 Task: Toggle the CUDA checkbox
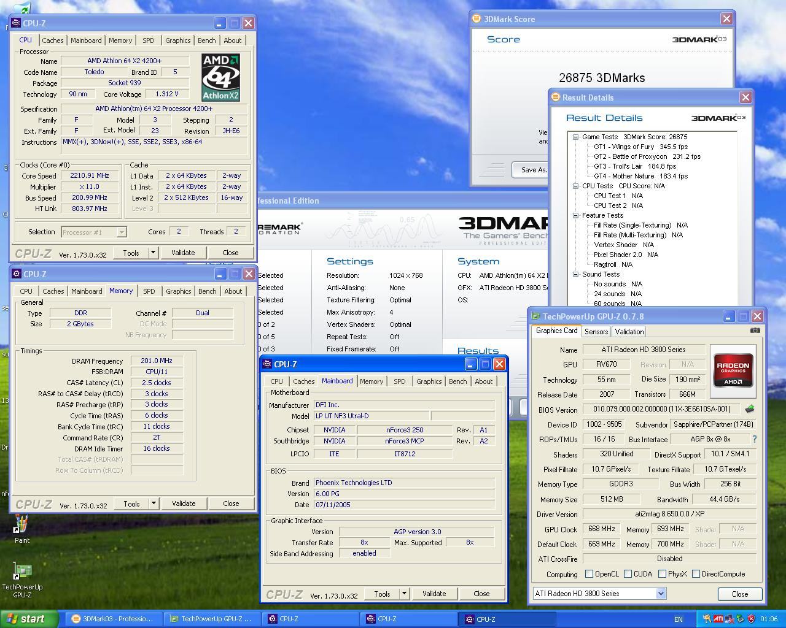coord(628,574)
